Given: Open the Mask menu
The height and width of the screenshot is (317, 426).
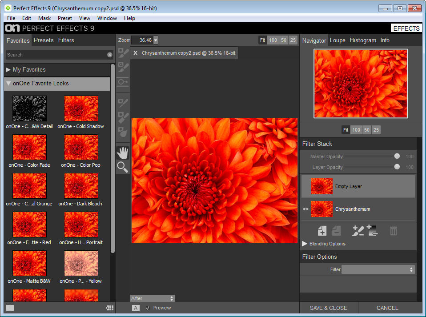Looking at the screenshot, I should click(44, 18).
